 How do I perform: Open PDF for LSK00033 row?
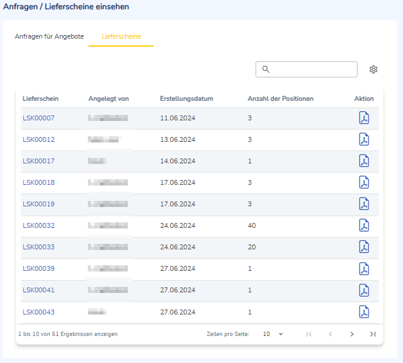[364, 247]
